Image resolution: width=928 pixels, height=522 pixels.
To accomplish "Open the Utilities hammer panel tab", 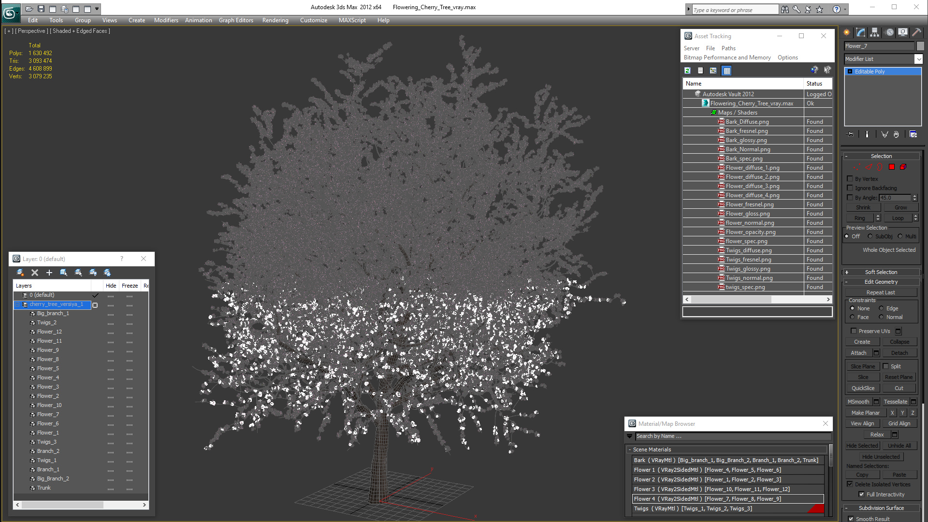I will [916, 32].
